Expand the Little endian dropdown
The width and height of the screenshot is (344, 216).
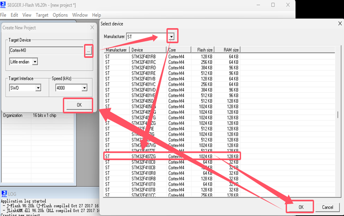(x=35, y=62)
